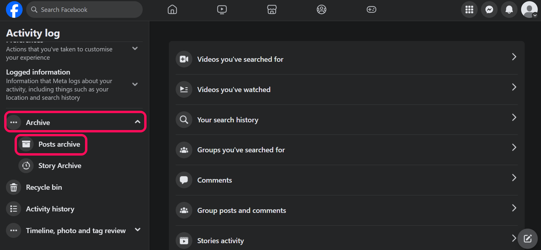Open the Gaming icon
The image size is (541, 250).
[371, 10]
